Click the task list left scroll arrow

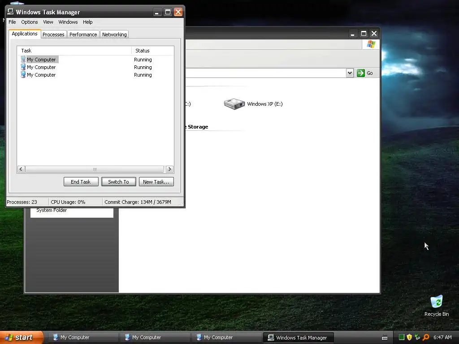[x=21, y=169]
